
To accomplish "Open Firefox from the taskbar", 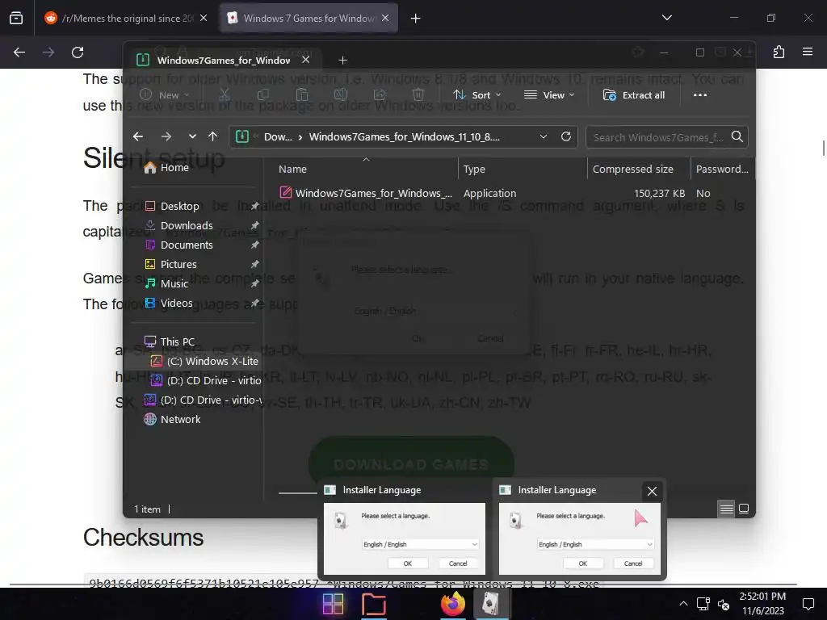I will pyautogui.click(x=453, y=604).
